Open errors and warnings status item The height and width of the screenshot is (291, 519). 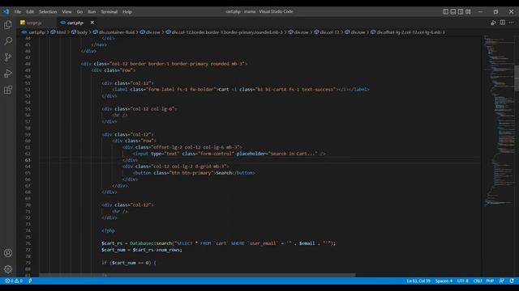pyautogui.click(x=14, y=281)
